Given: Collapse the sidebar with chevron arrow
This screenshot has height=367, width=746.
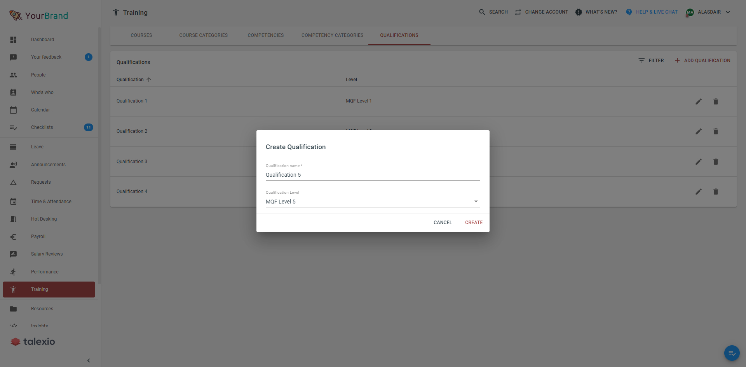Looking at the screenshot, I should coord(89,360).
